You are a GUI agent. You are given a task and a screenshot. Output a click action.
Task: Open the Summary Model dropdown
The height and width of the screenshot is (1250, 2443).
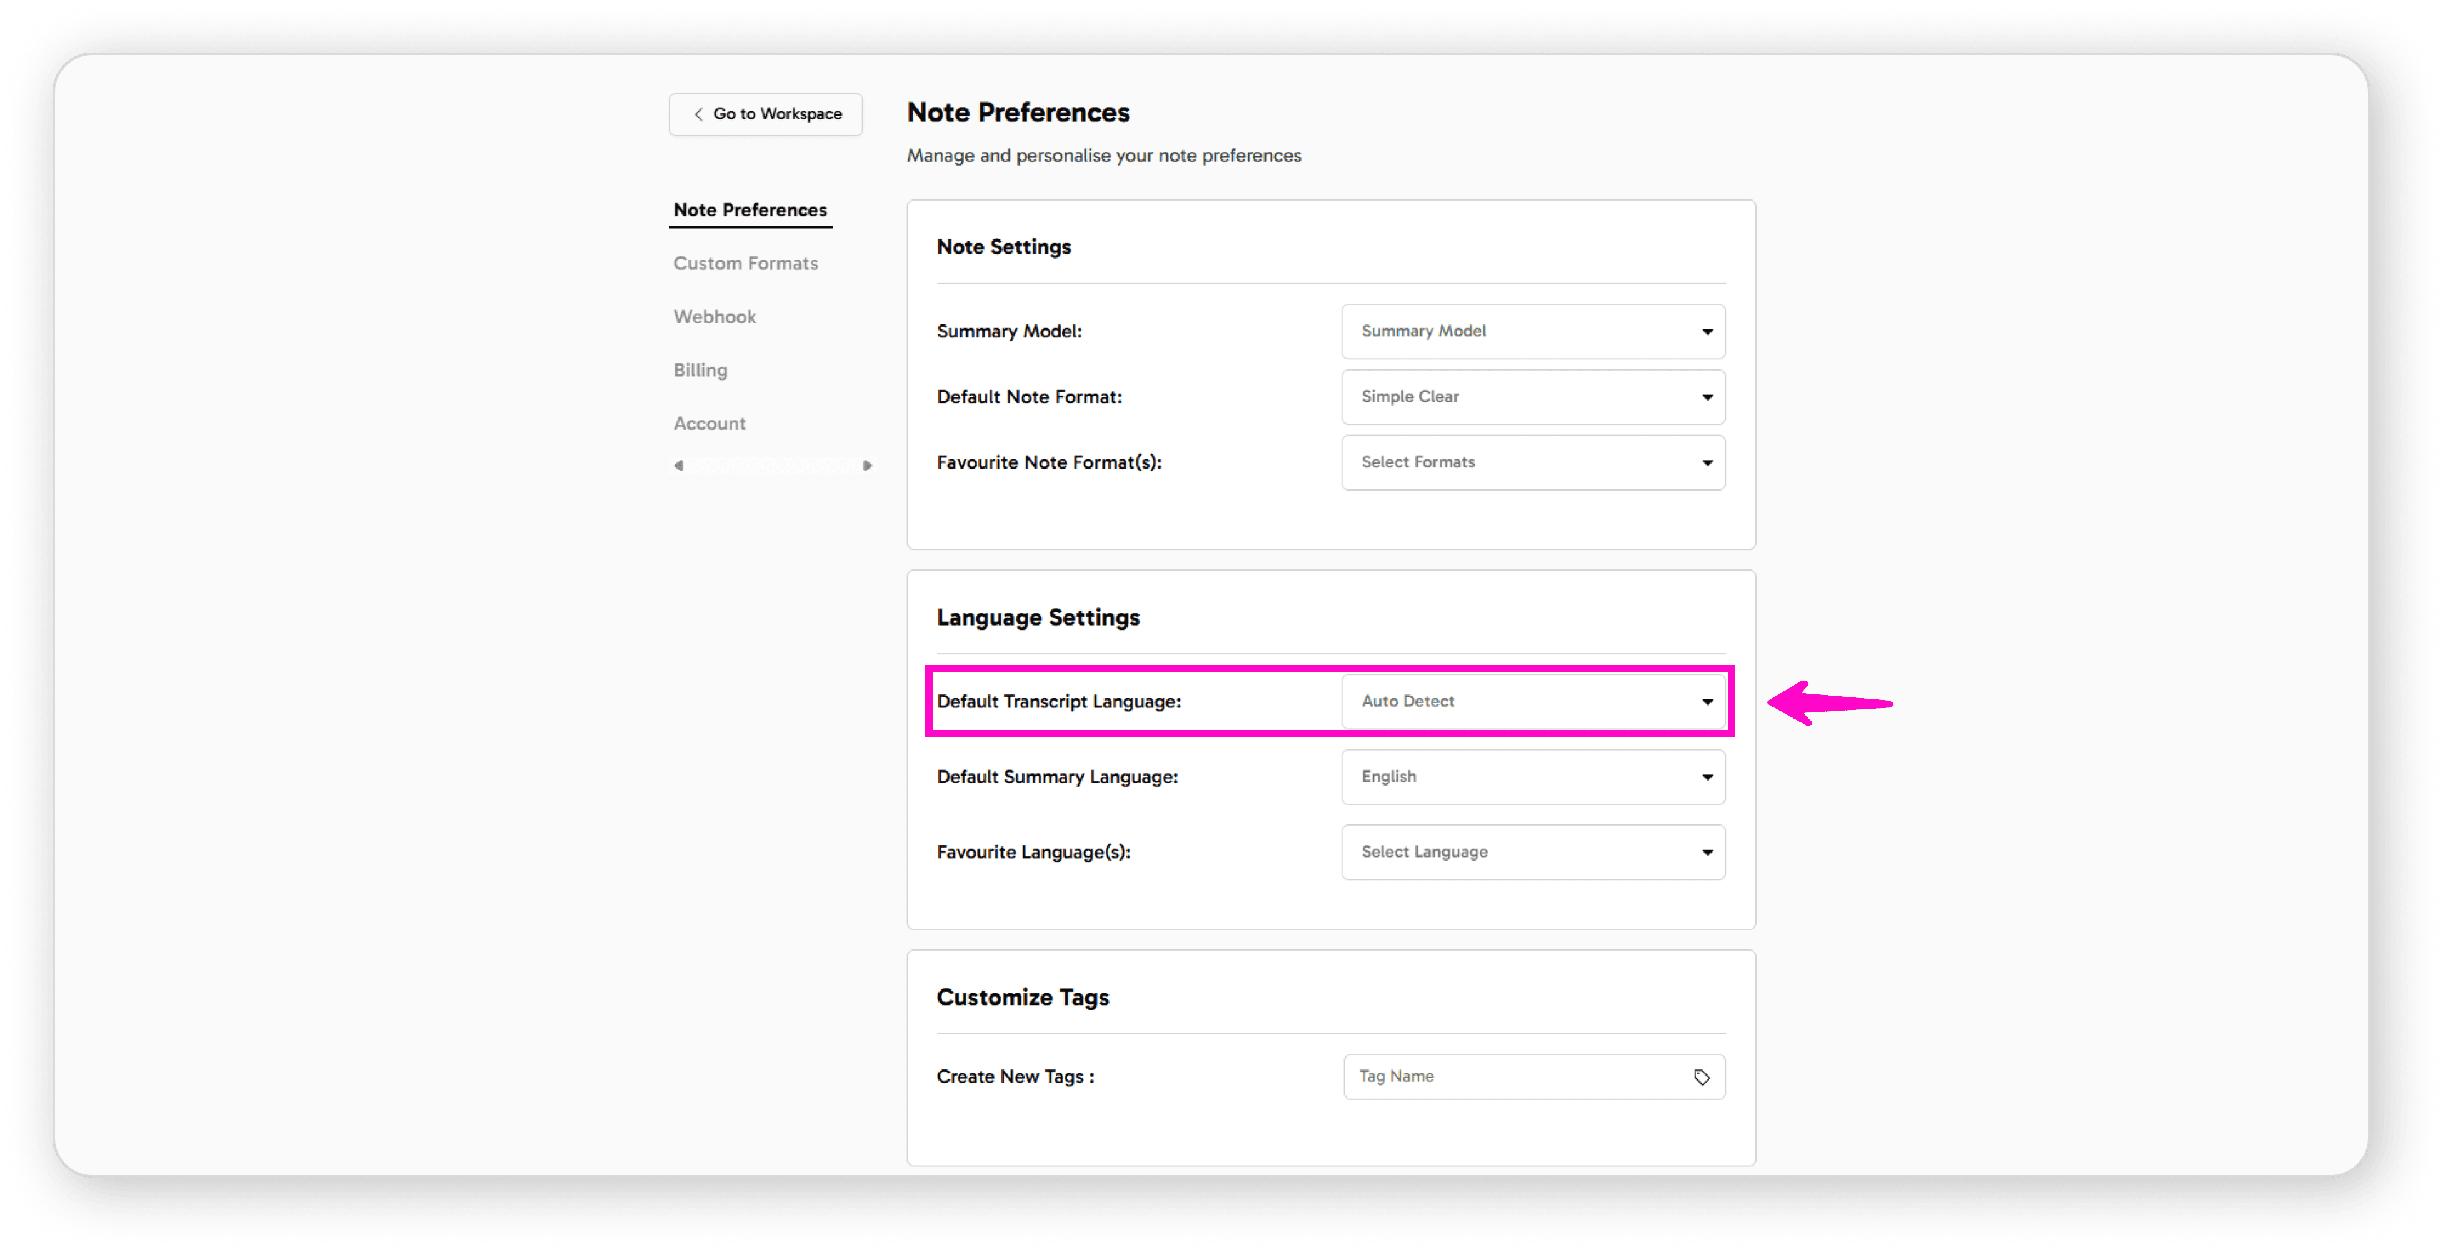1532,331
